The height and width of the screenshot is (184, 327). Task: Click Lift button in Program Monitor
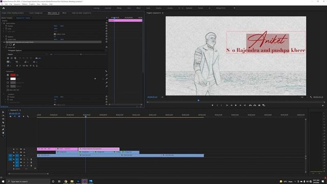(250, 105)
